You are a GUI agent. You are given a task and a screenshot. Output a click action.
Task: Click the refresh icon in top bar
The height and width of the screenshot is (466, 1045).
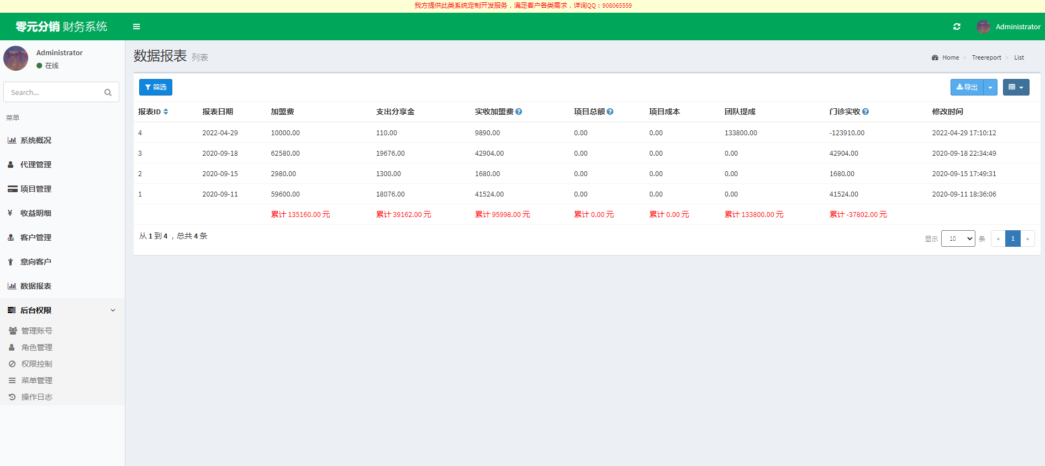957,27
